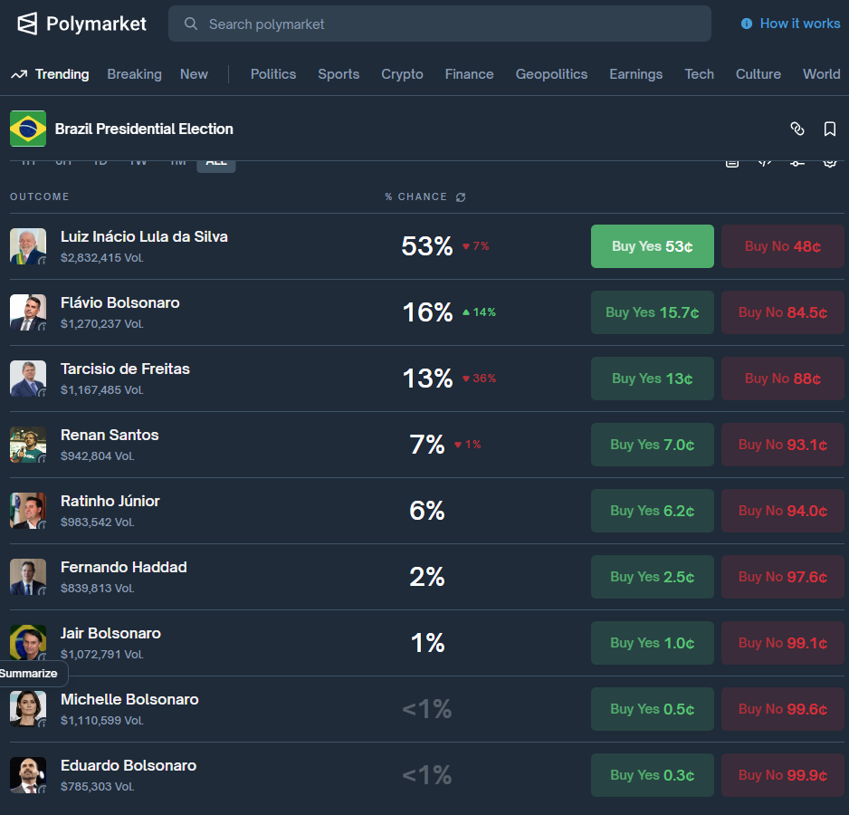Click Buy No 99.1¢ for Jair Bolsonaro
Image resolution: width=849 pixels, height=815 pixels.
pyautogui.click(x=783, y=643)
